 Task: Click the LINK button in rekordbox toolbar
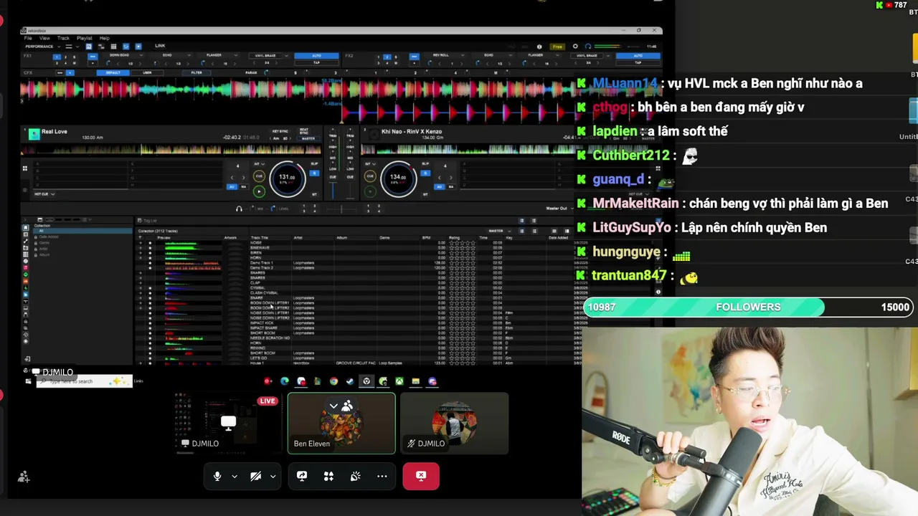click(160, 46)
